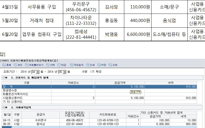Click 사업용신용카드 tax amount 610,000
The width and height of the screenshot is (205, 128).
point(191,98)
